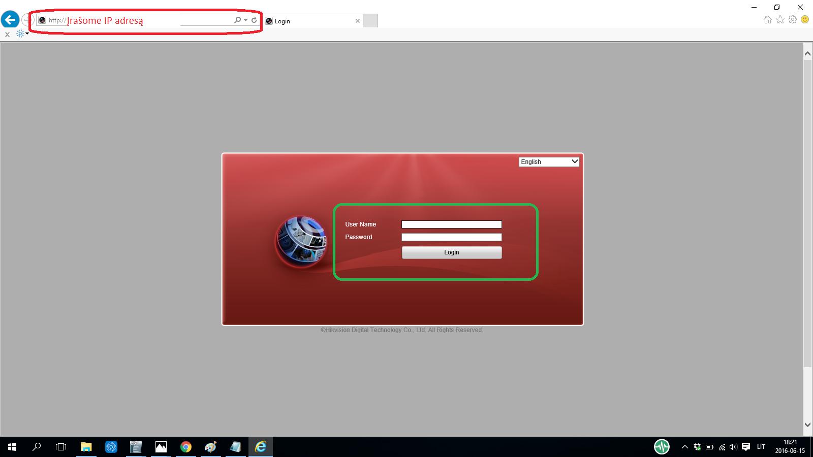The height and width of the screenshot is (457, 813).
Task: Open the Wi-Fi network tray icon
Action: pyautogui.click(x=722, y=447)
